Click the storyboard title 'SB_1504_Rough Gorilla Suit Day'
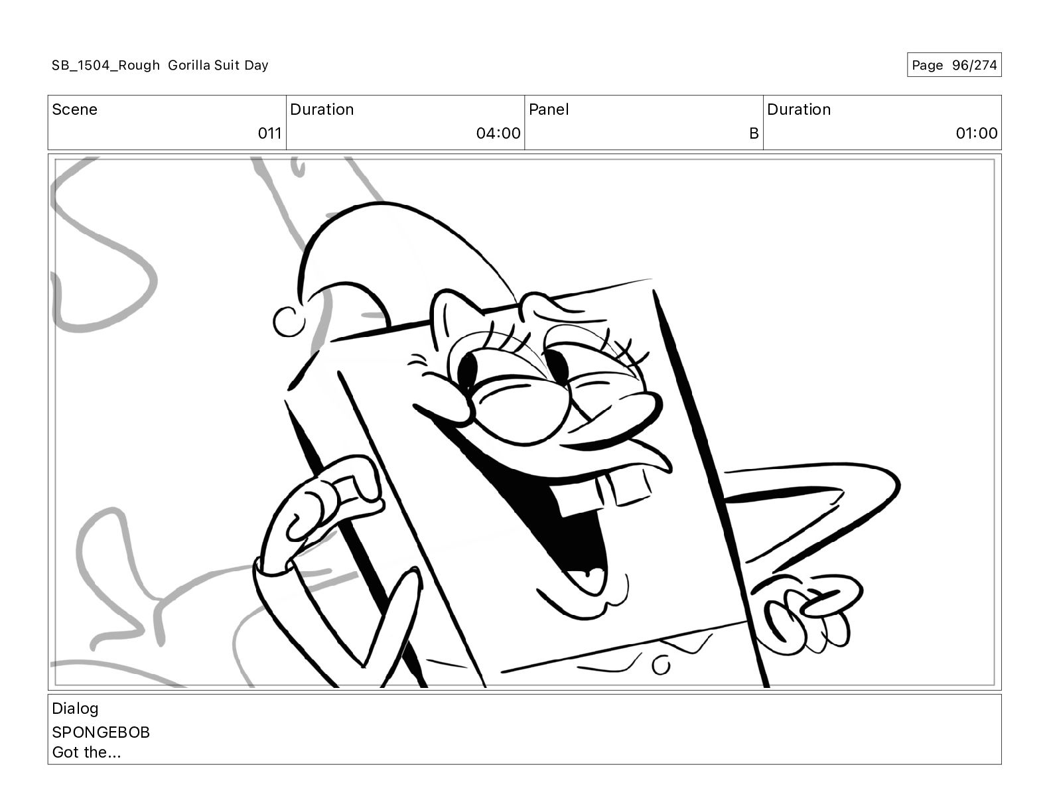This screenshot has height=812, width=1051. tap(160, 65)
